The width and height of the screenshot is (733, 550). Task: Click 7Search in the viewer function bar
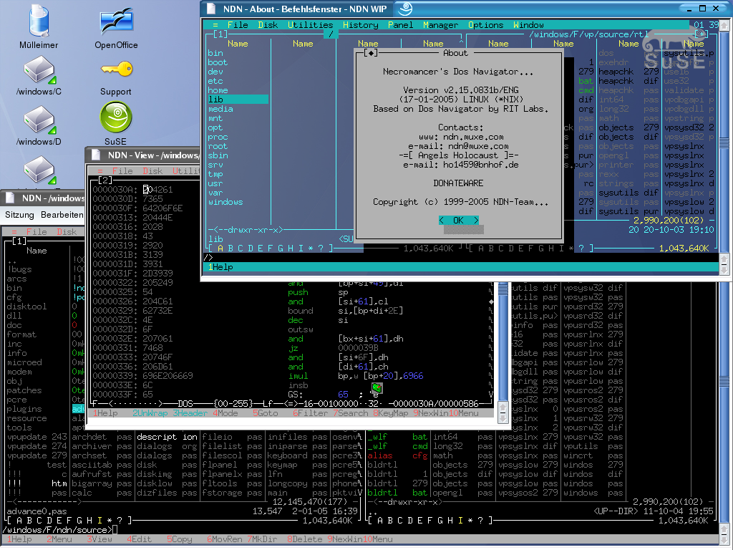(x=351, y=413)
